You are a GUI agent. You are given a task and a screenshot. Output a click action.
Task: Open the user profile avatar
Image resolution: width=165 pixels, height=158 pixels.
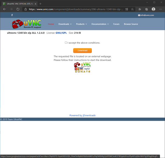pos(153,9)
